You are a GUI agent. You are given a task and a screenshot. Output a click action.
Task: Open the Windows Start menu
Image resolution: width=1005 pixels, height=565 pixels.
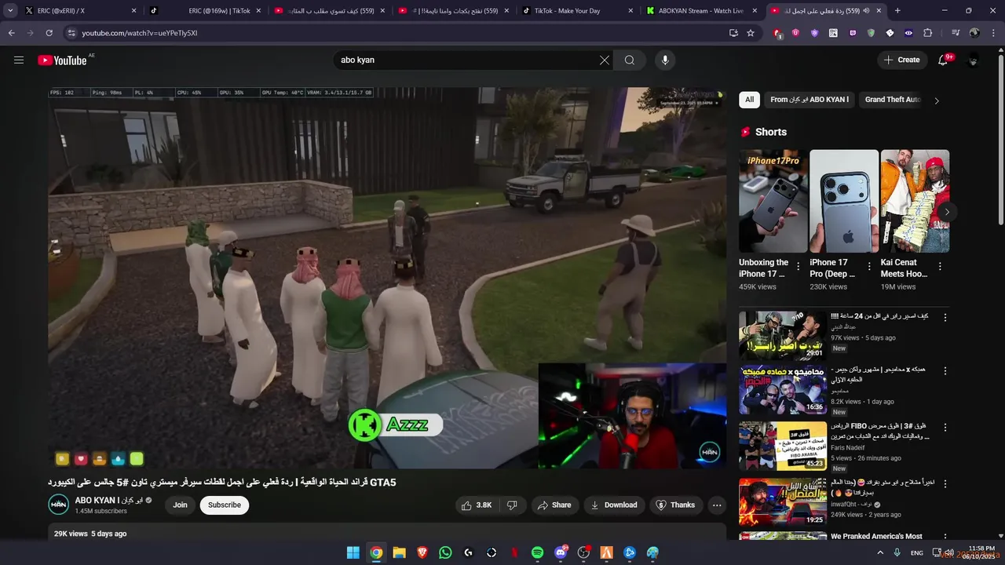[x=353, y=552]
